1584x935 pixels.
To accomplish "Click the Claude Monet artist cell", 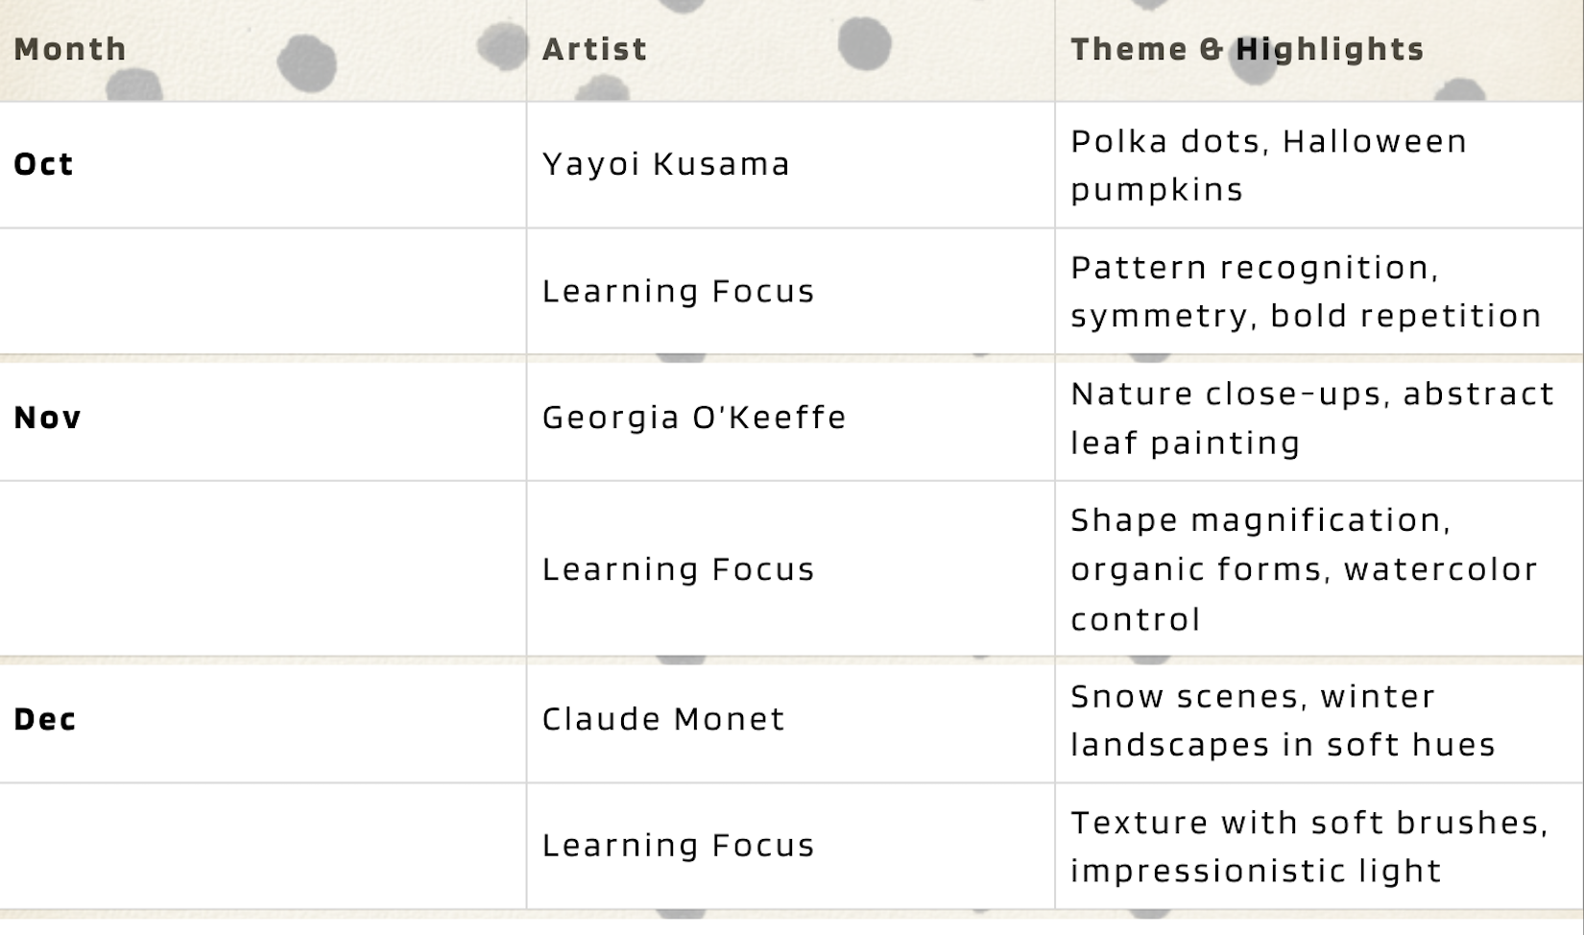I will coord(663,719).
